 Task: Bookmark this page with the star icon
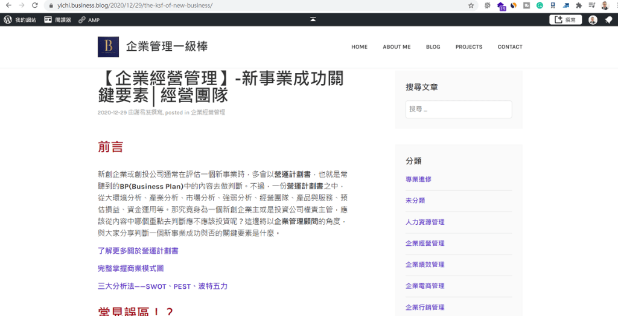click(471, 5)
